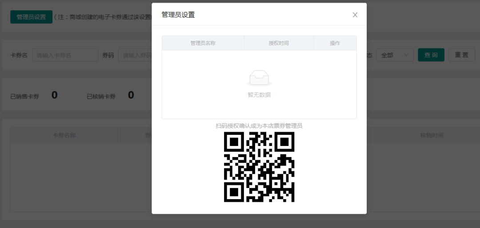Screen dimensions: 480x228
Task: Click the 已核销卡券 label
Action: pos(101,97)
